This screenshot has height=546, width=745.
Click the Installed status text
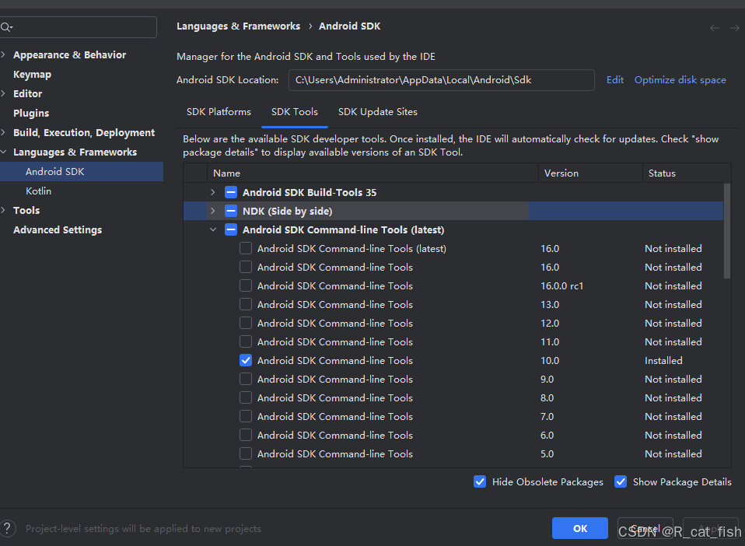663,361
